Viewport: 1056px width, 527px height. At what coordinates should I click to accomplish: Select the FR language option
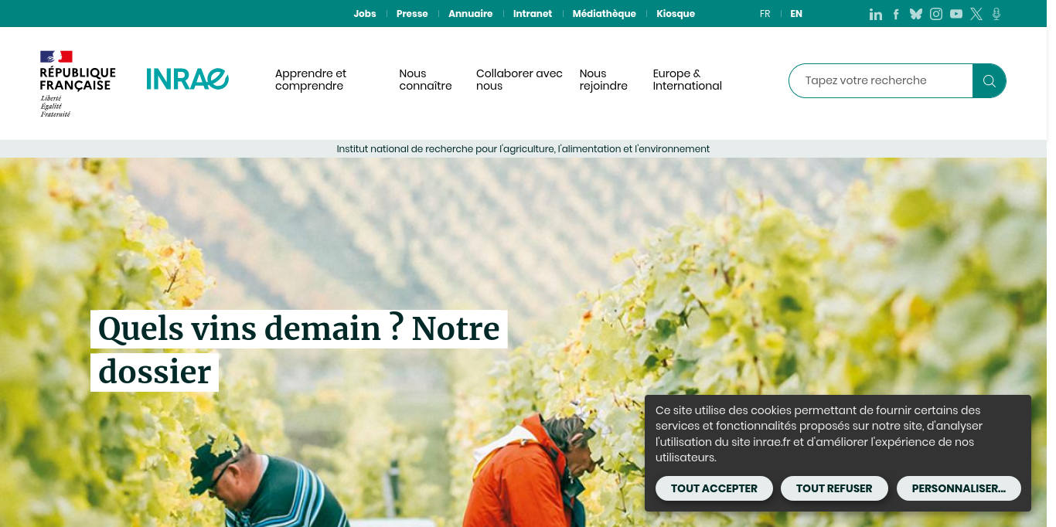tap(765, 14)
